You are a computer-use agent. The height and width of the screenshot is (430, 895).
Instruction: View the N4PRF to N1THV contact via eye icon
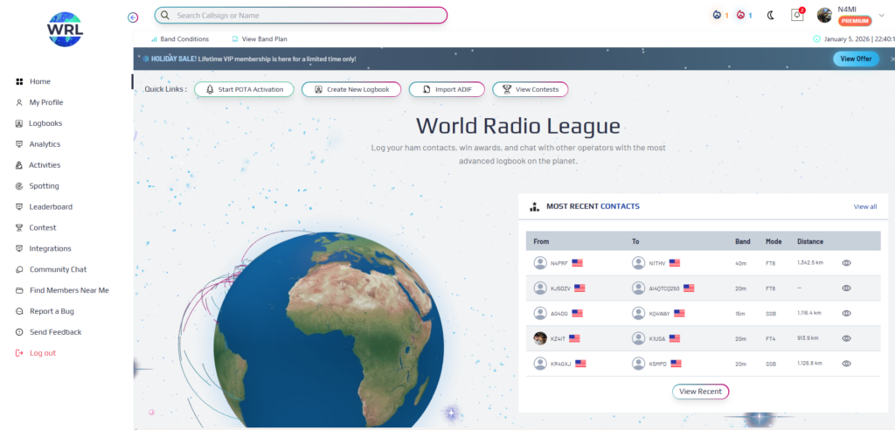pyautogui.click(x=846, y=263)
